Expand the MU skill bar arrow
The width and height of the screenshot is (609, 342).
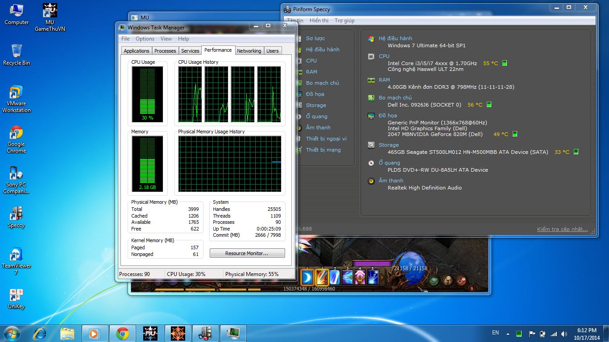click(382, 278)
